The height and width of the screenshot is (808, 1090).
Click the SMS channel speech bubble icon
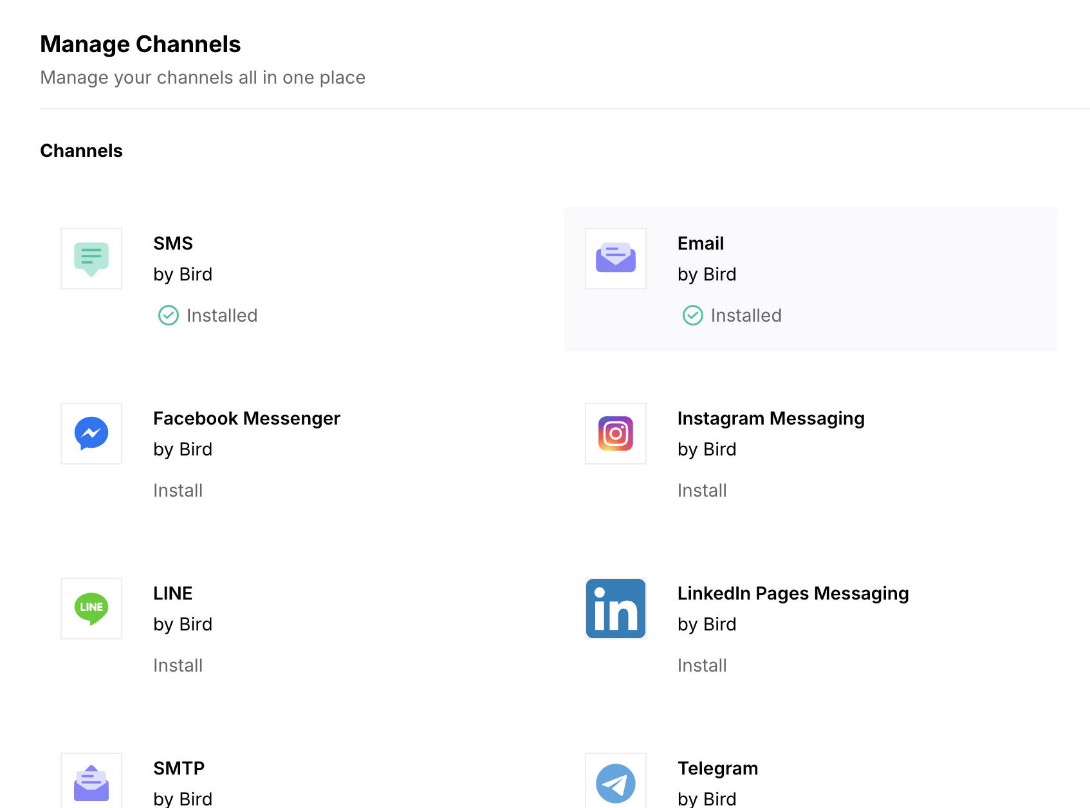pyautogui.click(x=91, y=259)
